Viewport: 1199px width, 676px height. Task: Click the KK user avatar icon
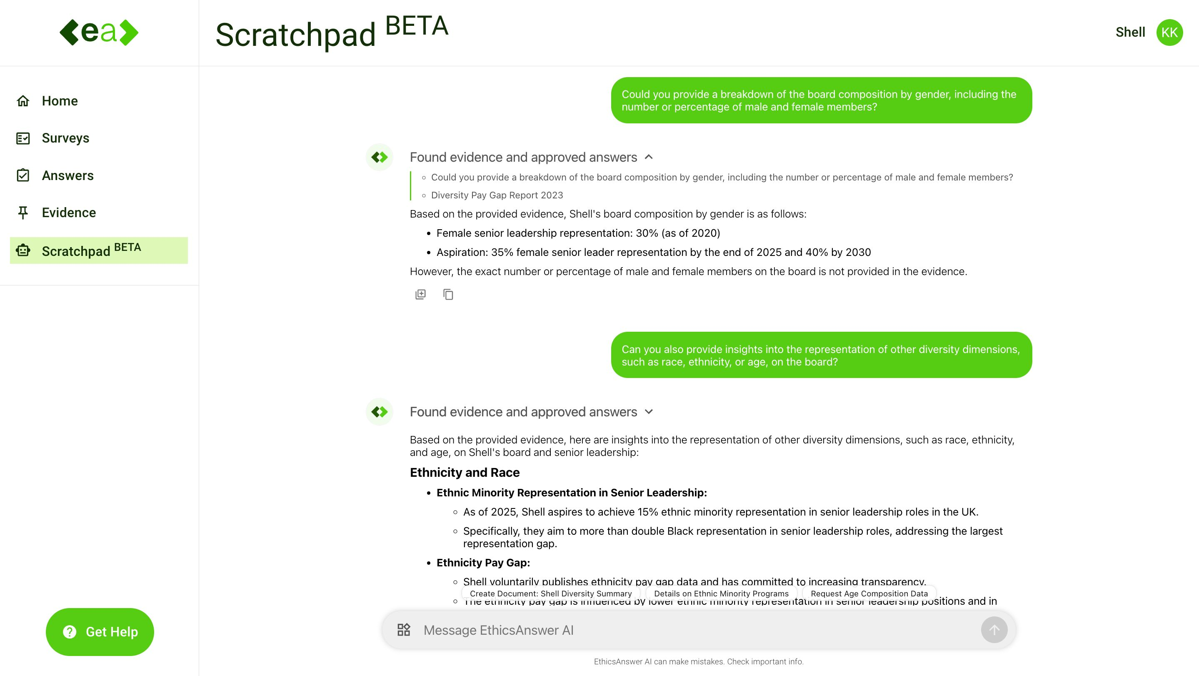1170,33
